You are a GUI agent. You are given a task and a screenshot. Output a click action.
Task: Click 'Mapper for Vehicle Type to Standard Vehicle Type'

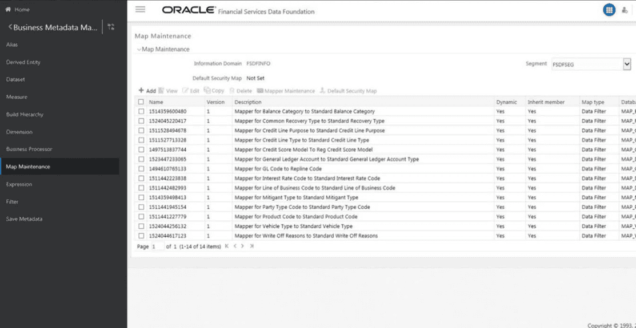[294, 226]
